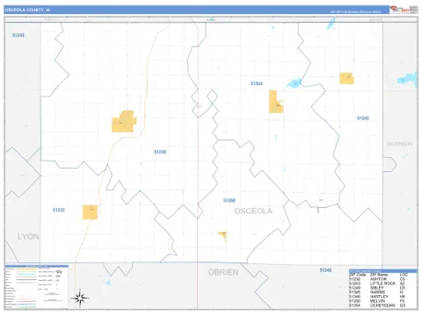Select ZIP code label 51249 on the map
Screen dimensions: 422x316
[160, 152]
